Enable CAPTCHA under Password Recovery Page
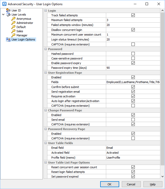165x189 pixels. [x=133, y=138]
